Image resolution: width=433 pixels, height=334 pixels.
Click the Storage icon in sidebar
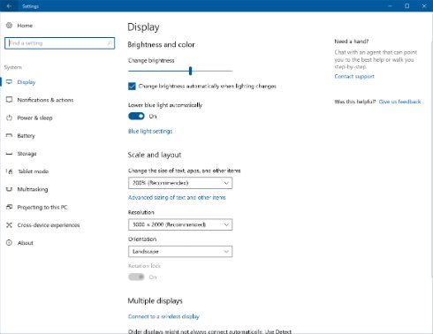tap(9, 154)
